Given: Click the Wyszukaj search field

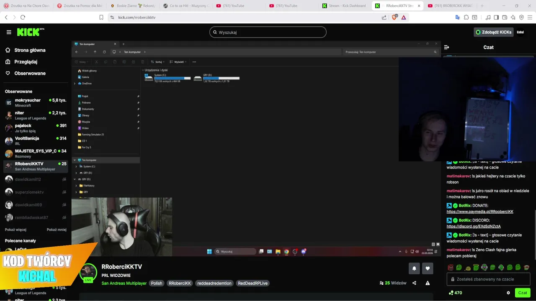Looking at the screenshot, I should (x=268, y=32).
